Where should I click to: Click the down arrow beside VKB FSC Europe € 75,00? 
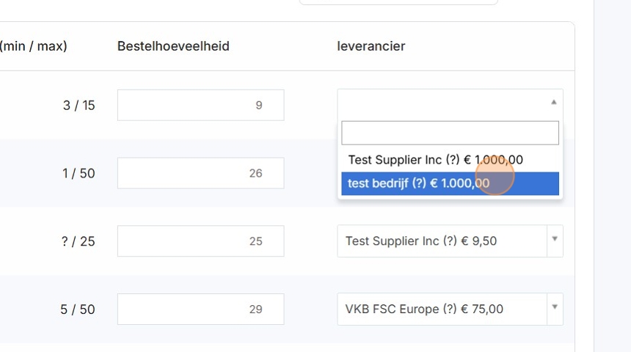tap(555, 307)
